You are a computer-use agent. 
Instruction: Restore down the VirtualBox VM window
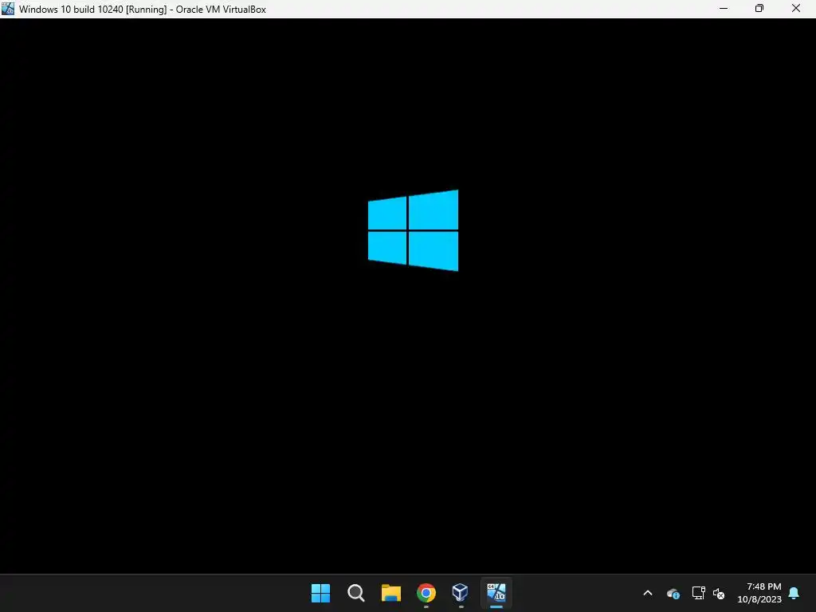pyautogui.click(x=759, y=9)
